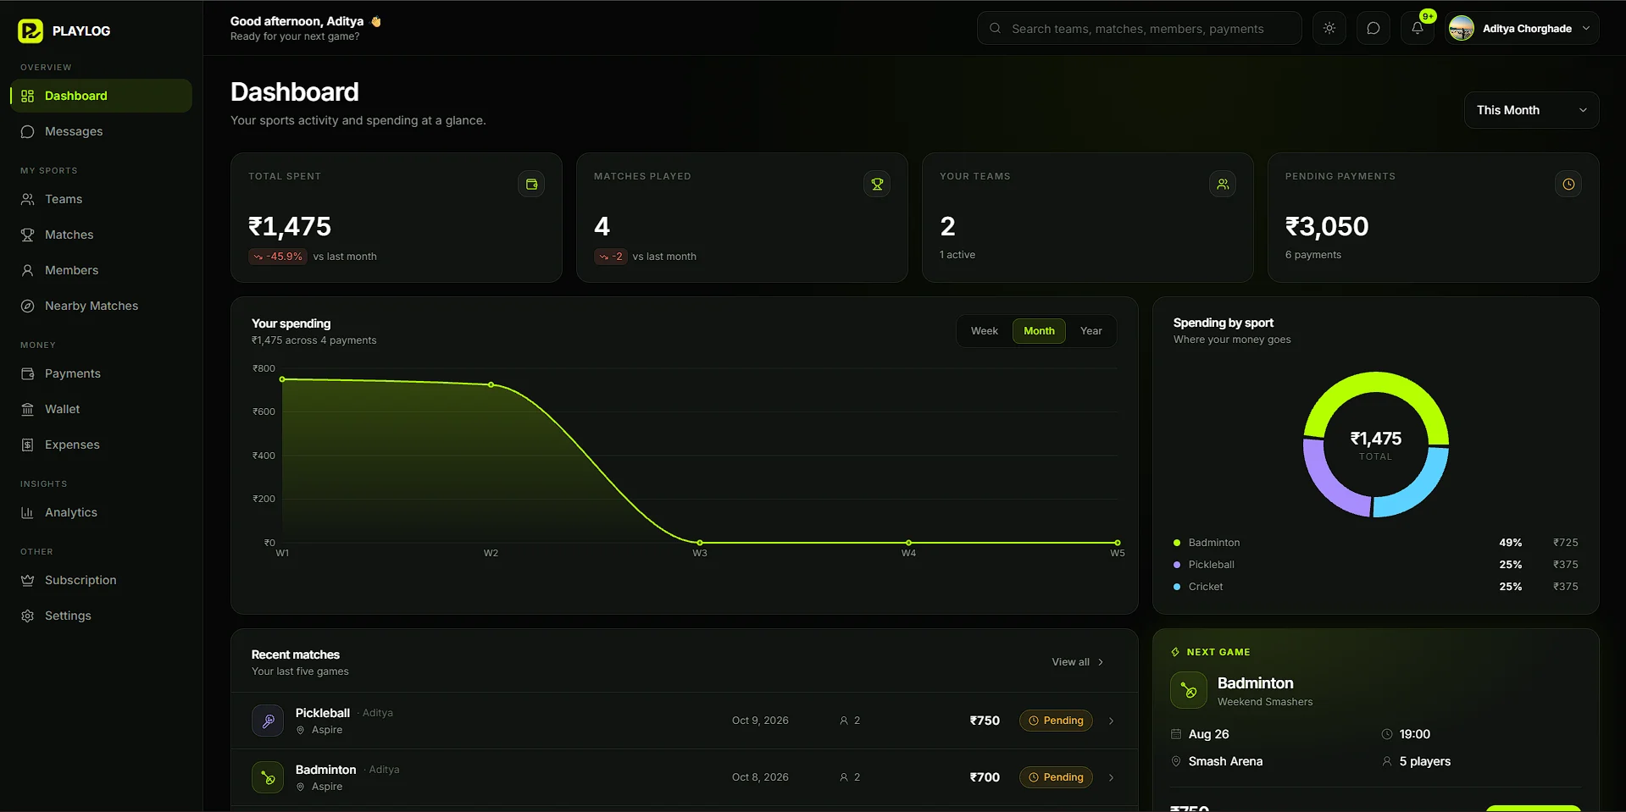Click Next Game Badminton icon
Image resolution: width=1626 pixels, height=812 pixels.
[x=1189, y=691]
